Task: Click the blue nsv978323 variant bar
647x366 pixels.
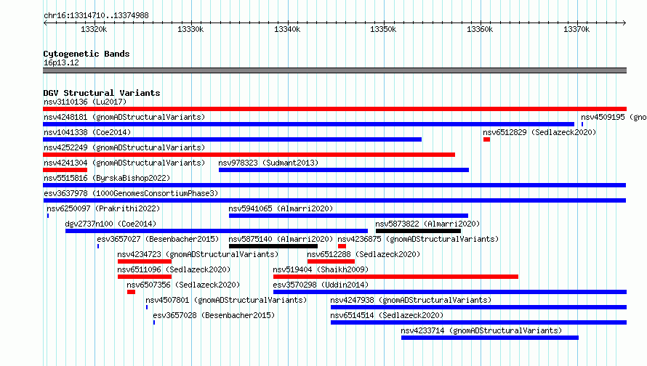Action: pos(344,170)
